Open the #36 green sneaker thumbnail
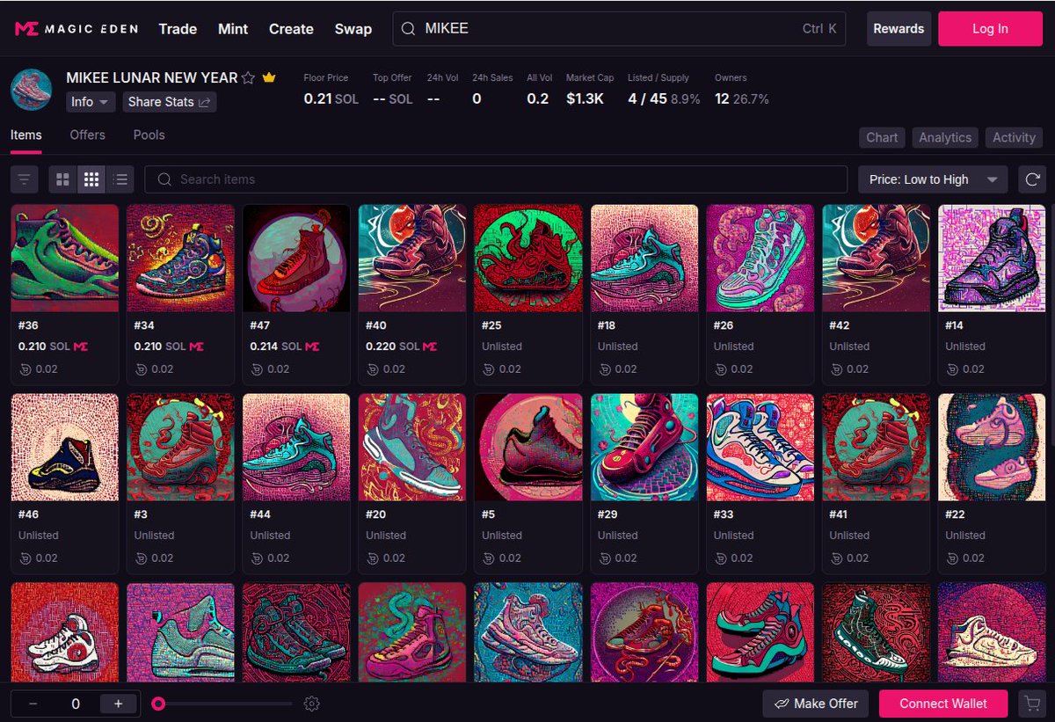 [x=65, y=259]
